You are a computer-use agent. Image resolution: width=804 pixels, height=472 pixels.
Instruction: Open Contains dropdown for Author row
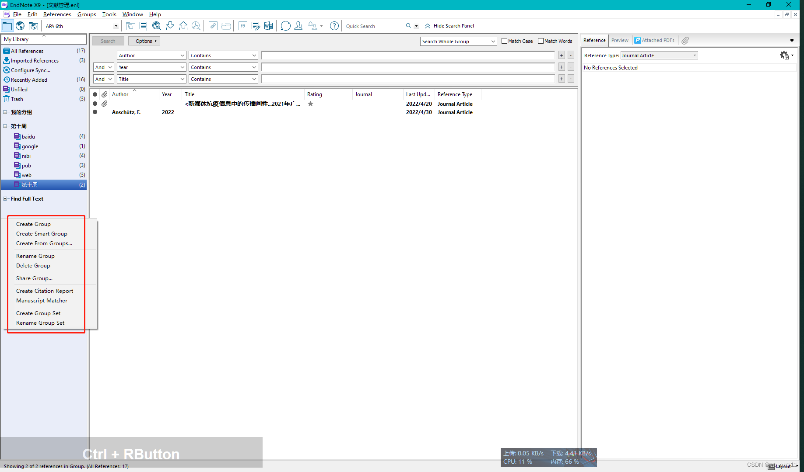[223, 56]
